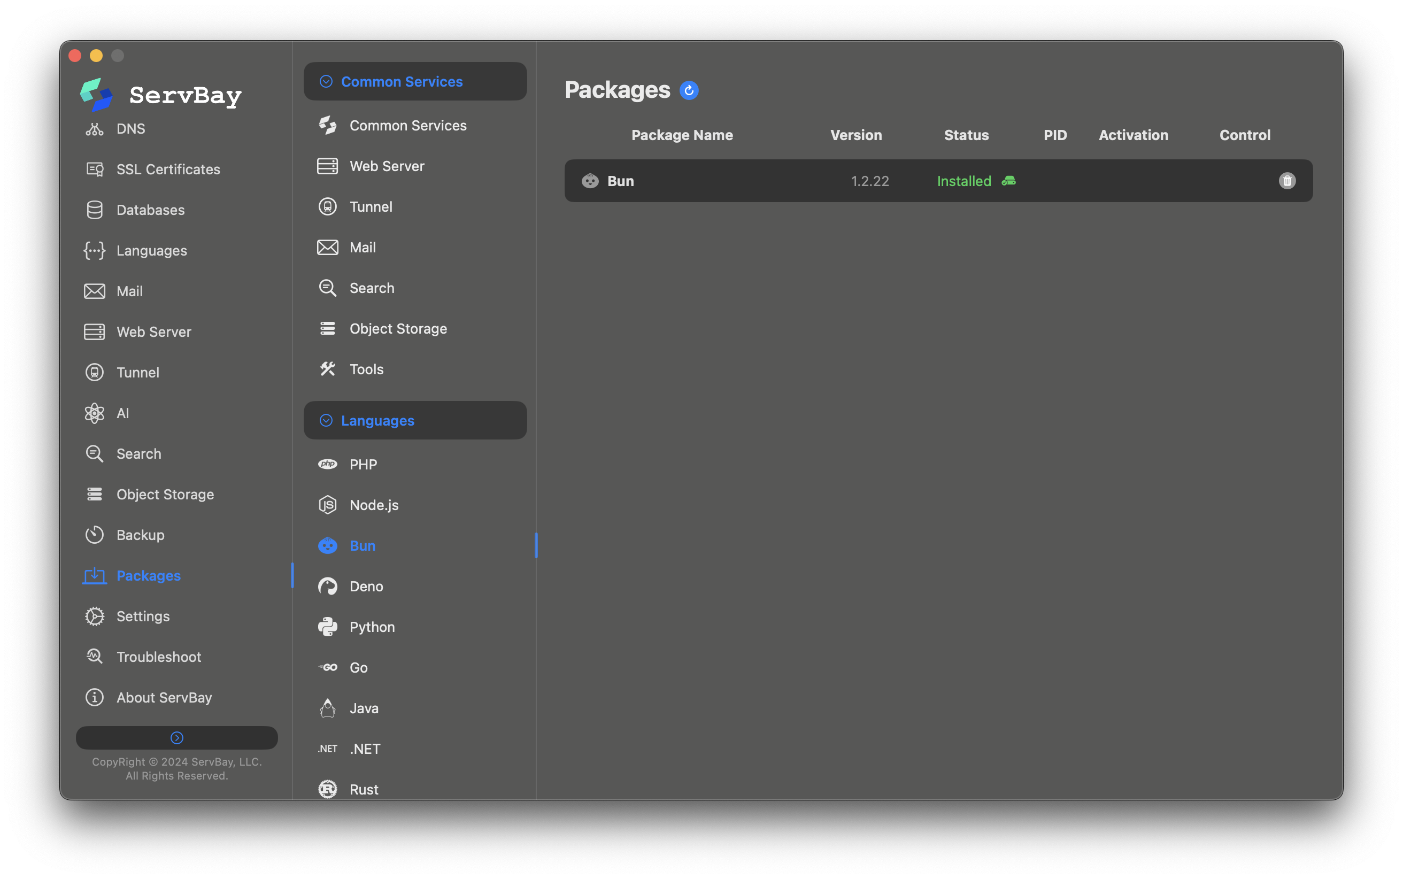Screen dimensions: 1403x879
Task: Click the Packages refresh icon
Action: click(689, 90)
